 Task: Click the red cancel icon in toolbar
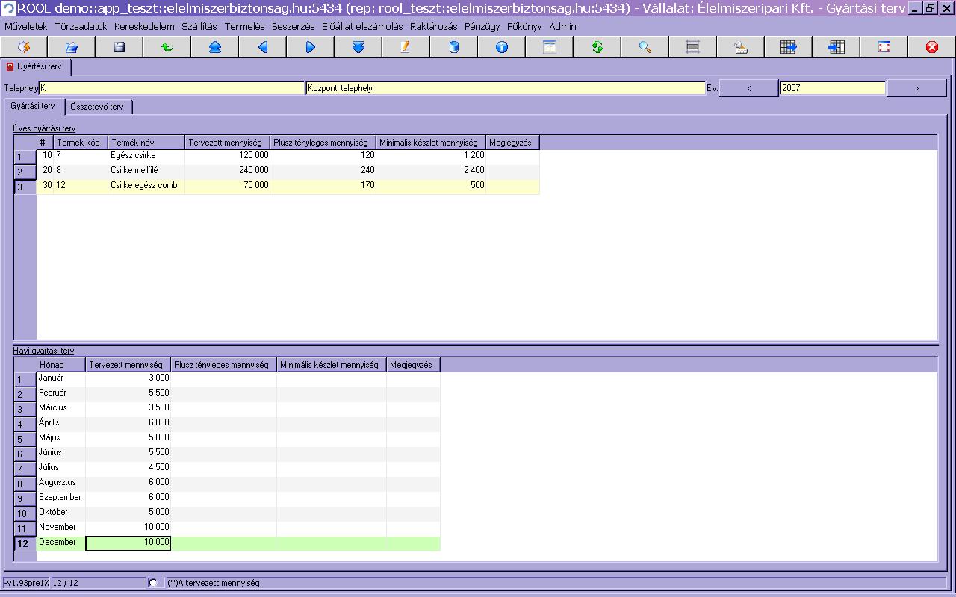click(x=932, y=47)
